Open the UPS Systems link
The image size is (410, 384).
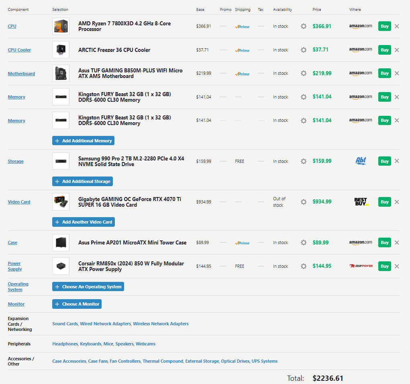tap(264, 361)
